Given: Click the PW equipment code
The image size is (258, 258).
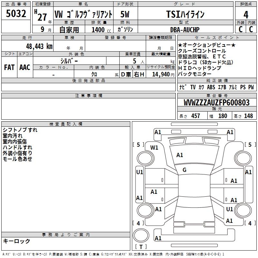Looking at the screenshot, I should (x=251, y=87).
